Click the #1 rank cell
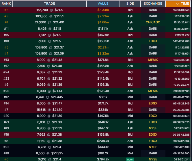 pos(6,22)
